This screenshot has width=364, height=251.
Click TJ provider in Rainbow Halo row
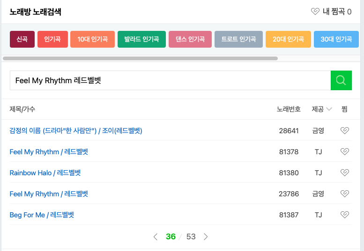click(318, 173)
